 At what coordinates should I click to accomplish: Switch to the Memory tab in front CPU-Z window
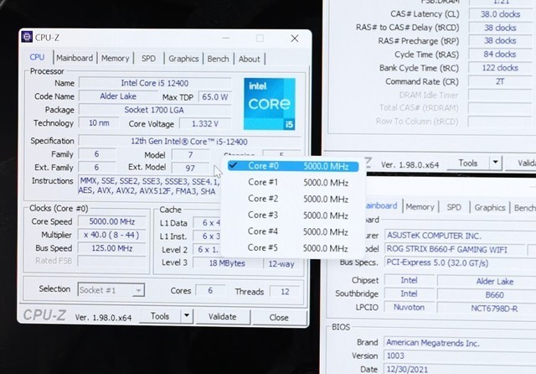click(x=116, y=59)
